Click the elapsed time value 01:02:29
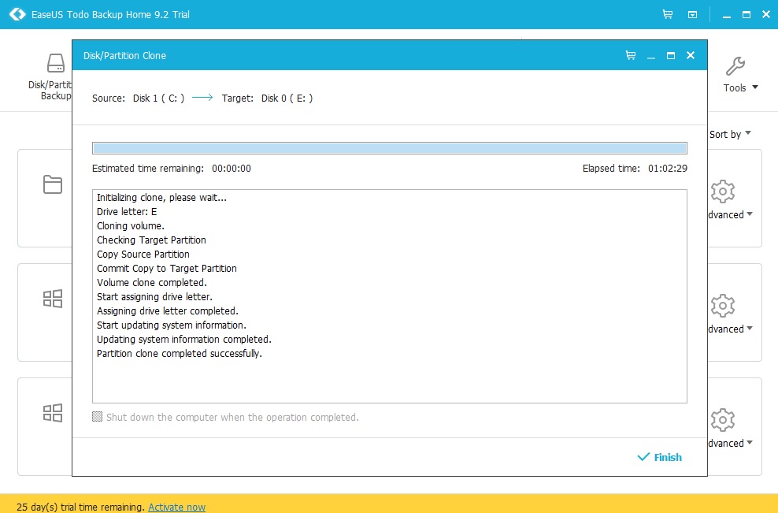The width and height of the screenshot is (778, 513). (667, 169)
